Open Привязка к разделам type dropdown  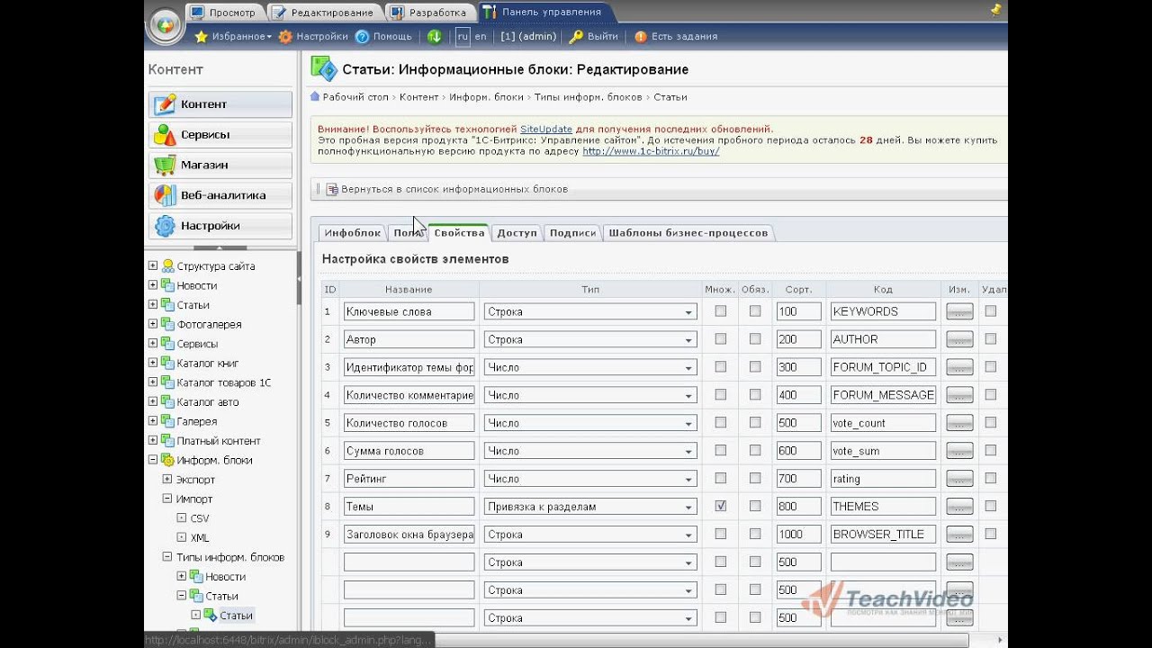pyautogui.click(x=590, y=507)
